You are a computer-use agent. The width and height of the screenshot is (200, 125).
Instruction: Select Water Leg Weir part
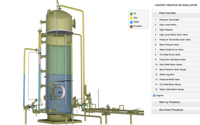167,74
